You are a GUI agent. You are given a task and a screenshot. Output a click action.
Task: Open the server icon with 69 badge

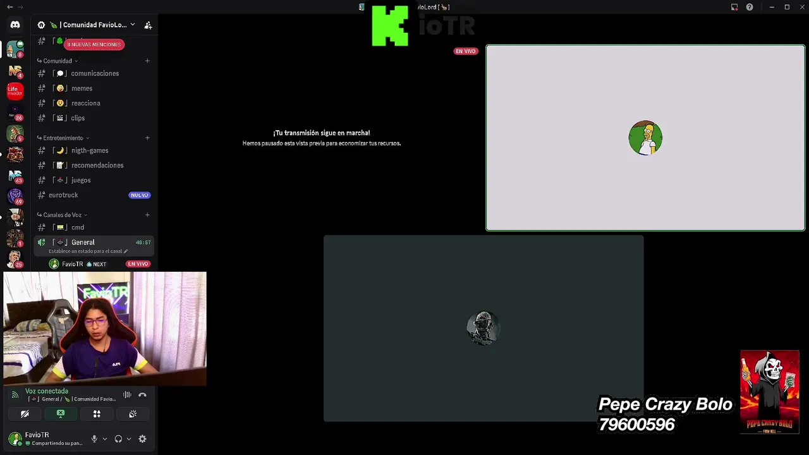15,197
